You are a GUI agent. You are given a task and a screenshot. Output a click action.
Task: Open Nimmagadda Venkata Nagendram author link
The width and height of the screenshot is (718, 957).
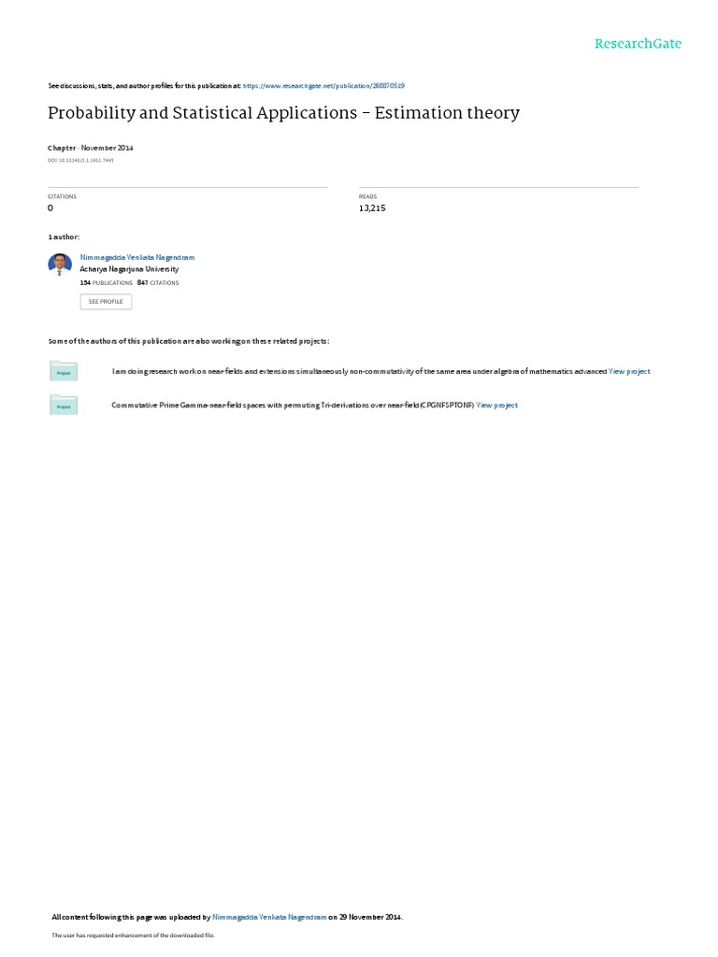[137, 258]
